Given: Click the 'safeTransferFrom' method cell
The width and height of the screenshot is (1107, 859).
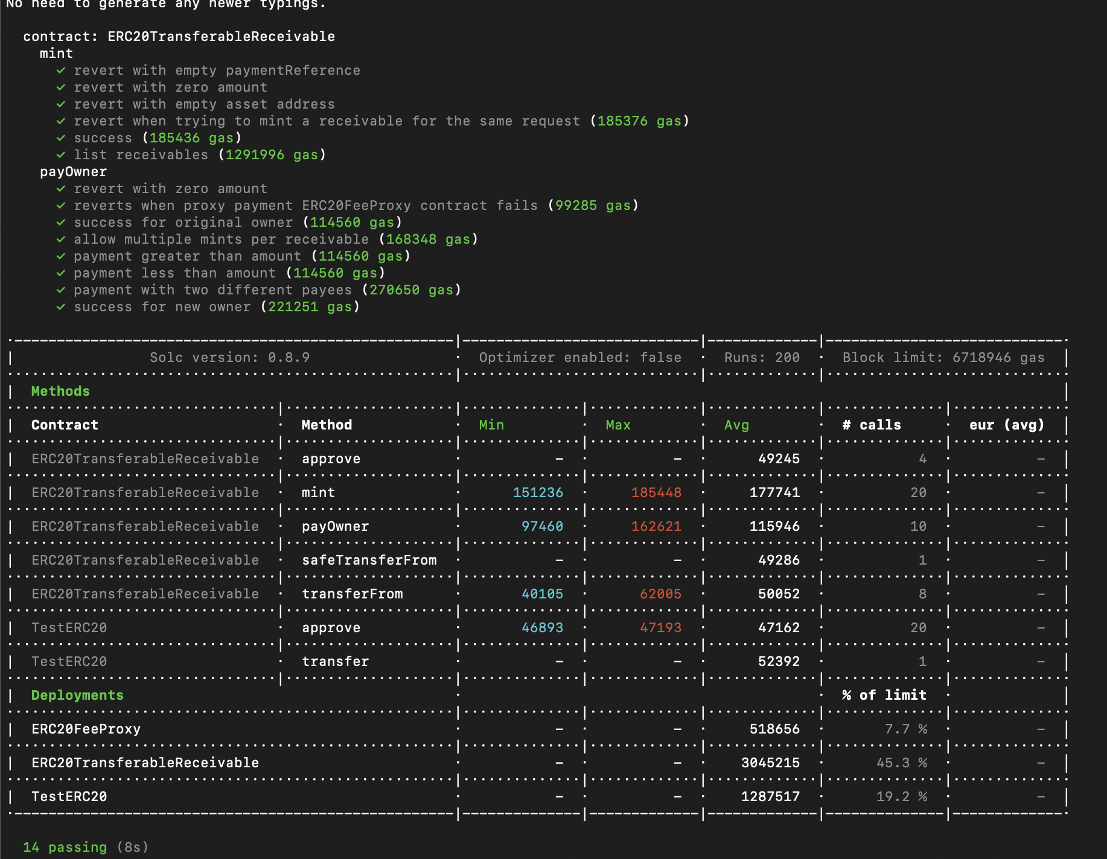Looking at the screenshot, I should pyautogui.click(x=369, y=560).
